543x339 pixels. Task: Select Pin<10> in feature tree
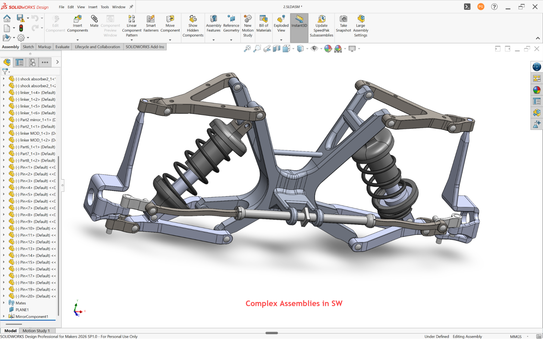point(35,228)
